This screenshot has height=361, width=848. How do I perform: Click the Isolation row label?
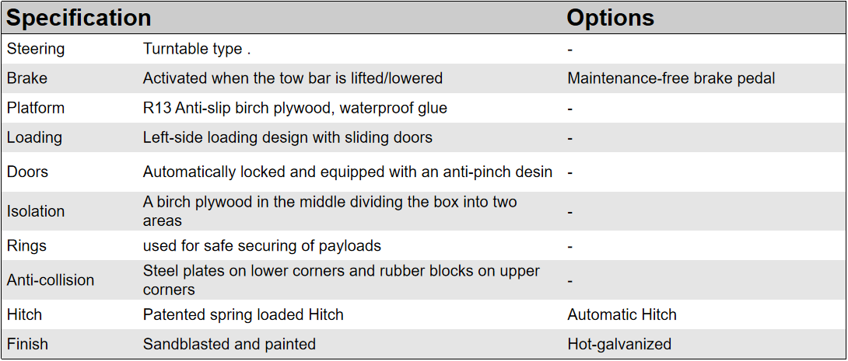point(36,211)
